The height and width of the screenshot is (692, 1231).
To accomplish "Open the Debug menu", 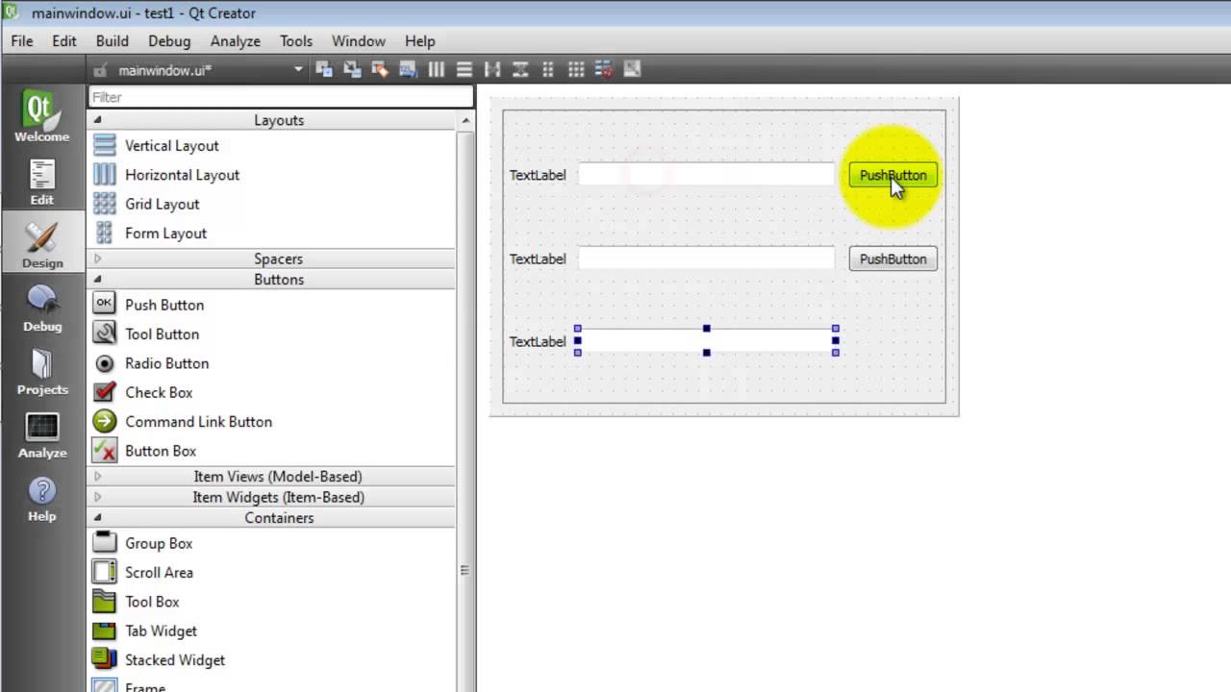I will (x=169, y=41).
